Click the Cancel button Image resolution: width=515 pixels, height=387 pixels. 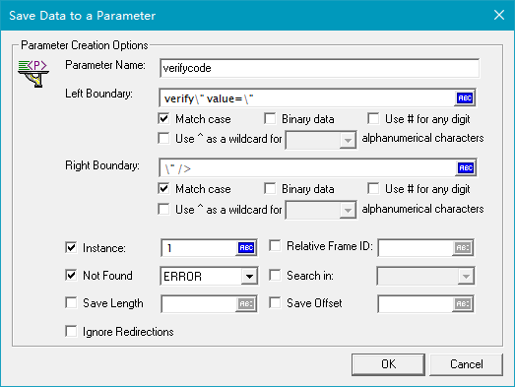(x=466, y=364)
